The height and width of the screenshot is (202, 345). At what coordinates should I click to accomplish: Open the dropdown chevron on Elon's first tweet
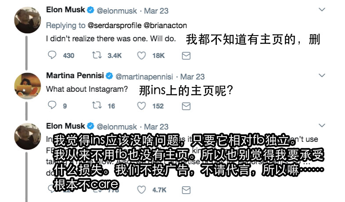(x=322, y=9)
